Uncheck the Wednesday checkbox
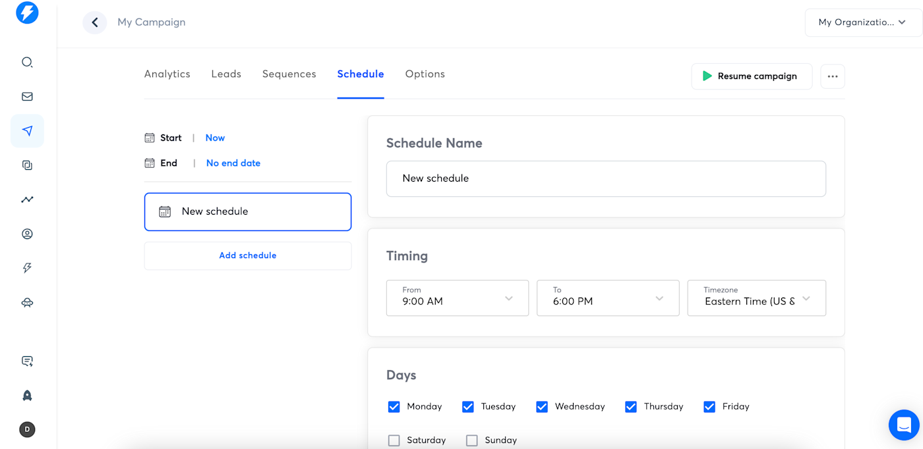Viewport: 923px width, 449px height. 542,407
